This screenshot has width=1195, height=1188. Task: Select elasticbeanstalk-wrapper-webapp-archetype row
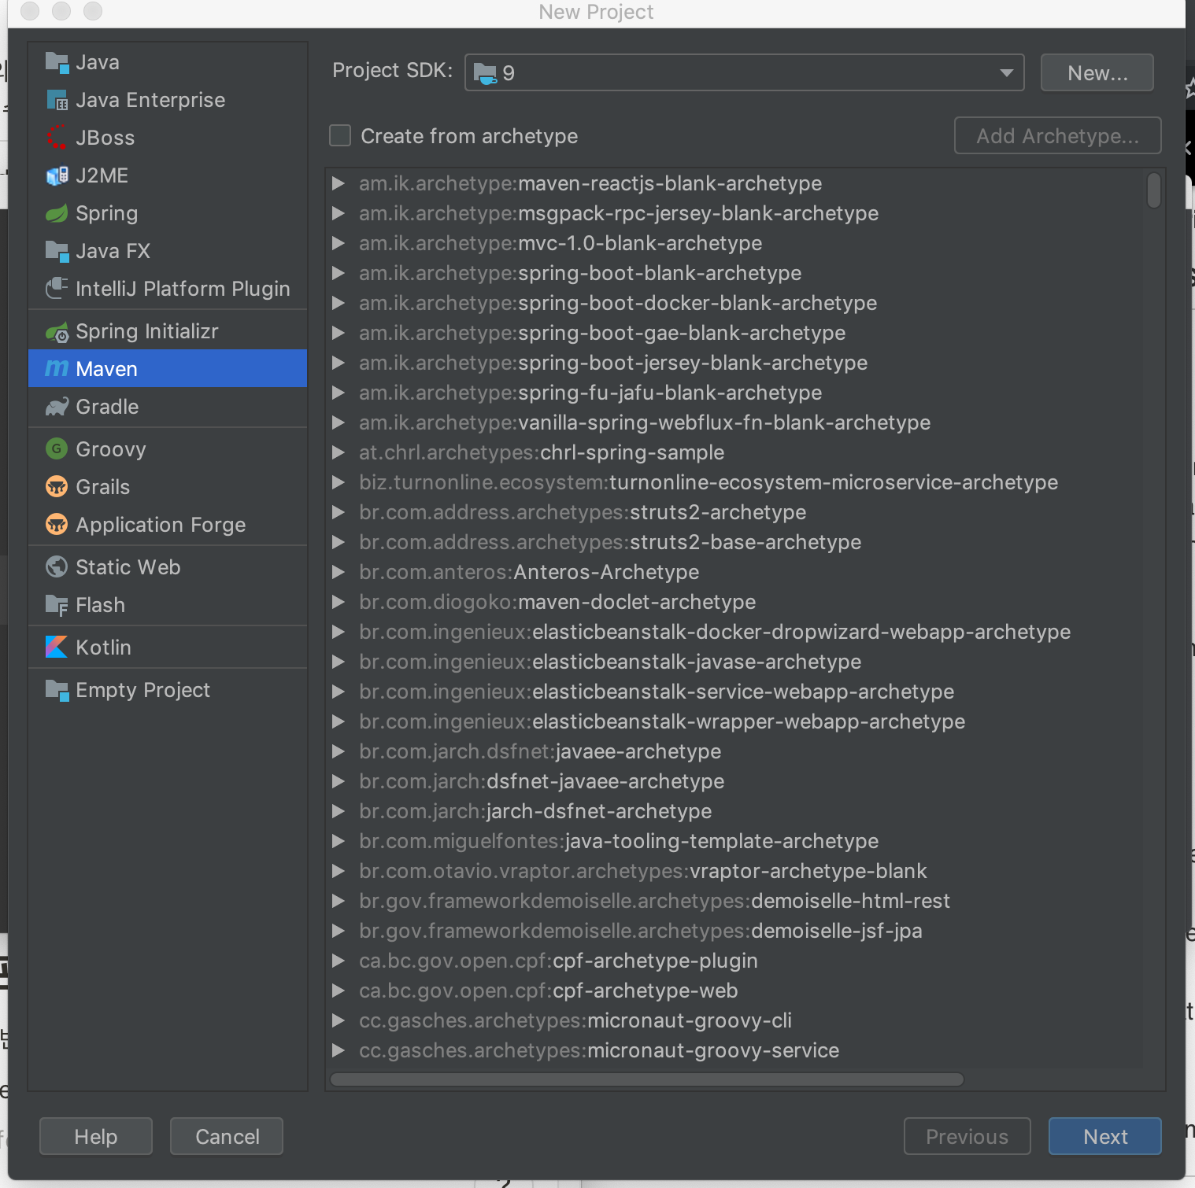tap(736, 721)
